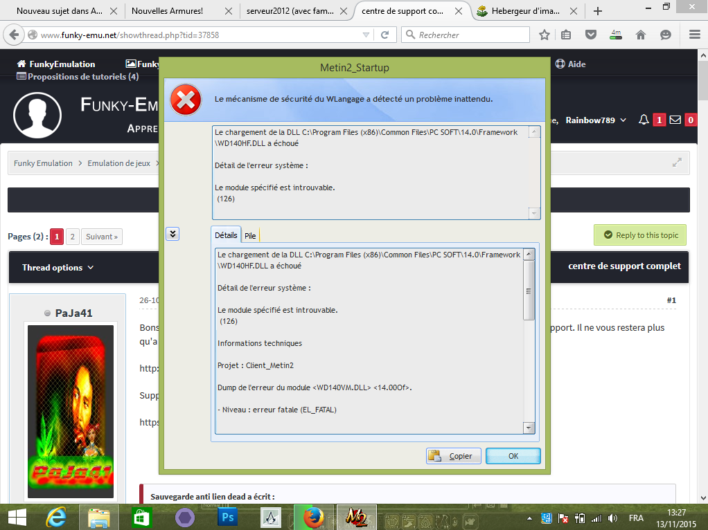Expand the Thread options dropdown
This screenshot has width=708, height=530.
[x=57, y=268]
